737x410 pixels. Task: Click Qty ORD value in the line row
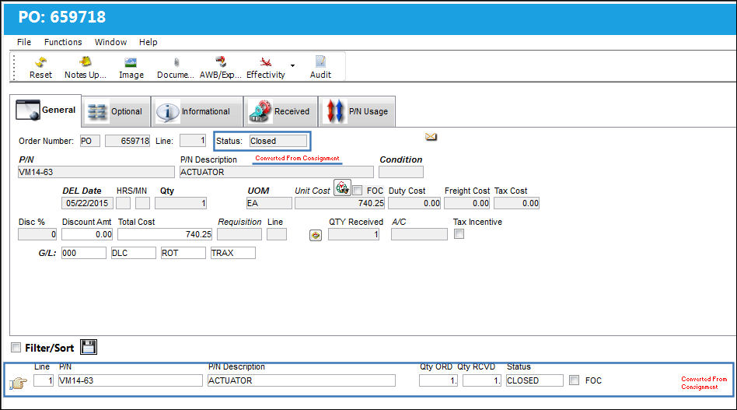(x=438, y=380)
